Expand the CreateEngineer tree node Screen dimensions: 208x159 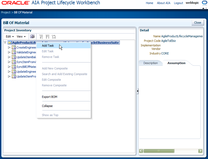pos(9,47)
